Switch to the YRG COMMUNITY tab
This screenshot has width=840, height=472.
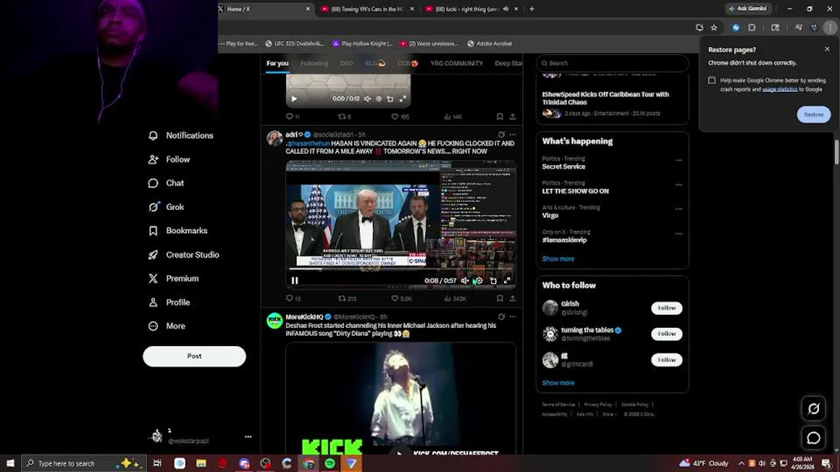pyautogui.click(x=456, y=64)
